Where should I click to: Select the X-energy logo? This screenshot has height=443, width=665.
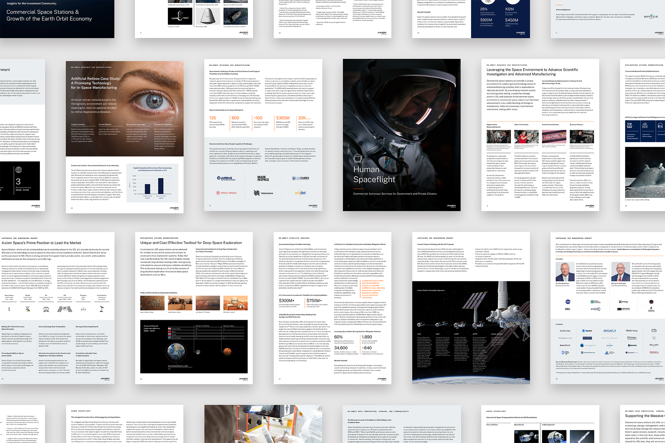(623, 302)
